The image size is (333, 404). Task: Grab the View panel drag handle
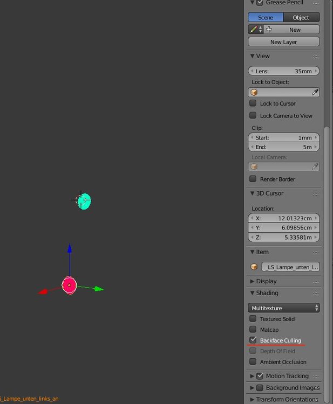316,57
